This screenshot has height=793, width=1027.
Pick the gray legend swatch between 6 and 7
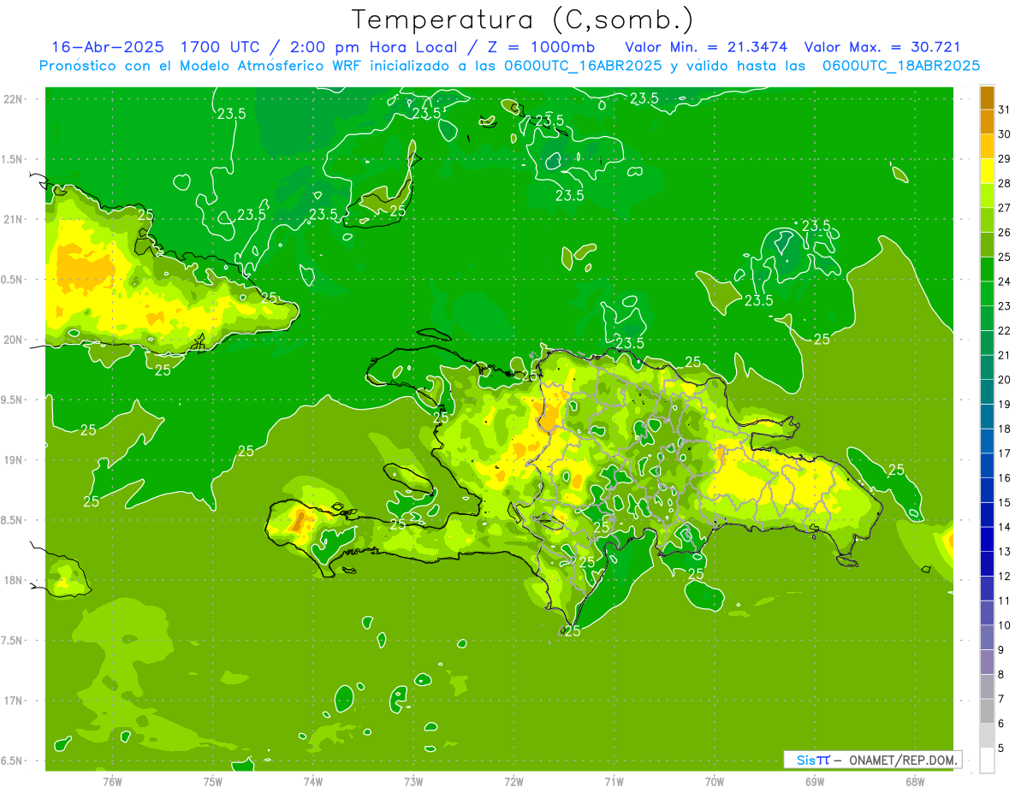pos(987,711)
